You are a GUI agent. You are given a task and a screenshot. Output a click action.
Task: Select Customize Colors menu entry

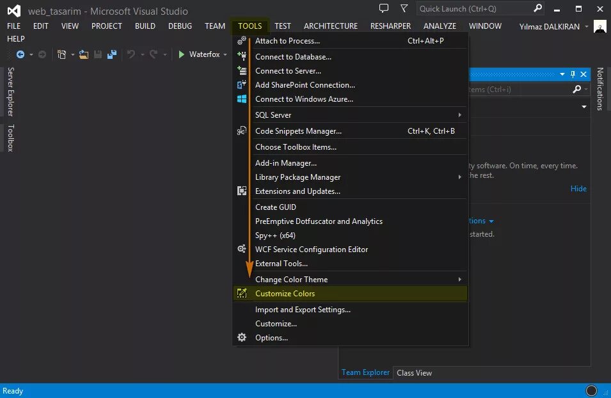pyautogui.click(x=351, y=294)
